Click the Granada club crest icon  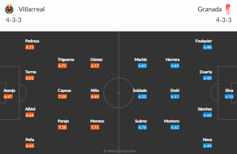click(x=228, y=9)
